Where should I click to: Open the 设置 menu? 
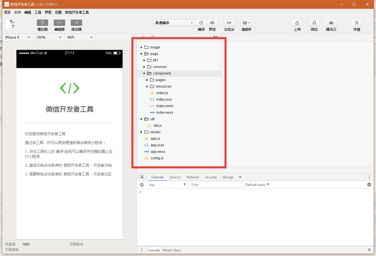click(58, 12)
